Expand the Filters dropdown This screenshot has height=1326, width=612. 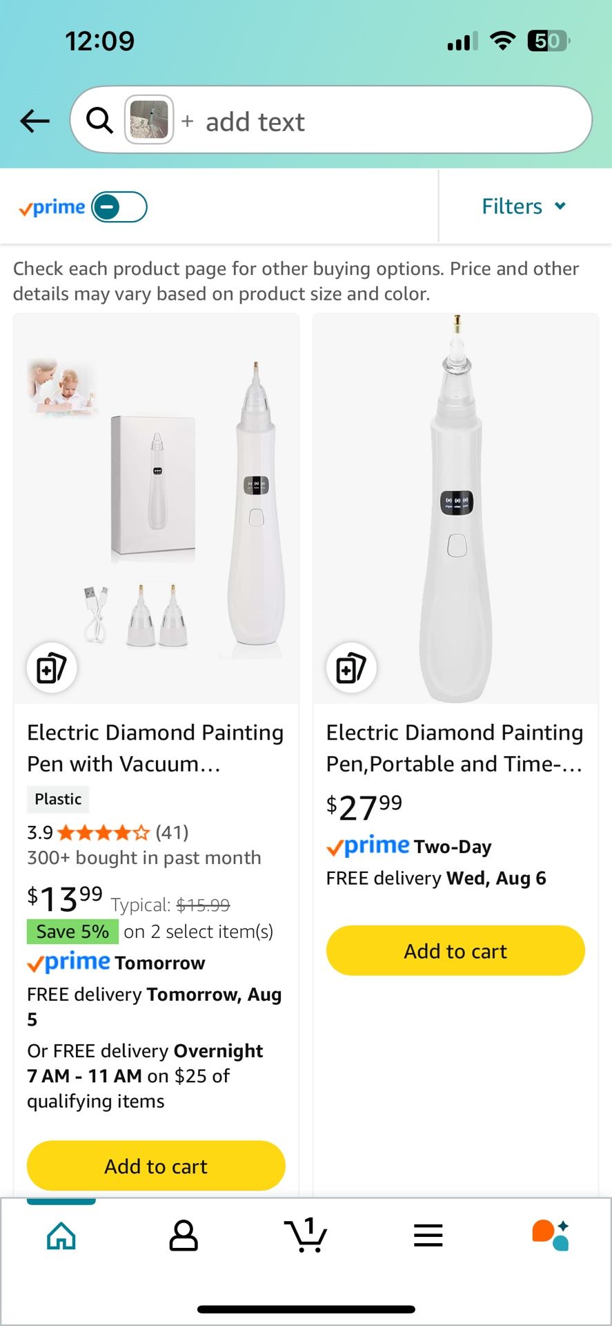pyautogui.click(x=524, y=206)
